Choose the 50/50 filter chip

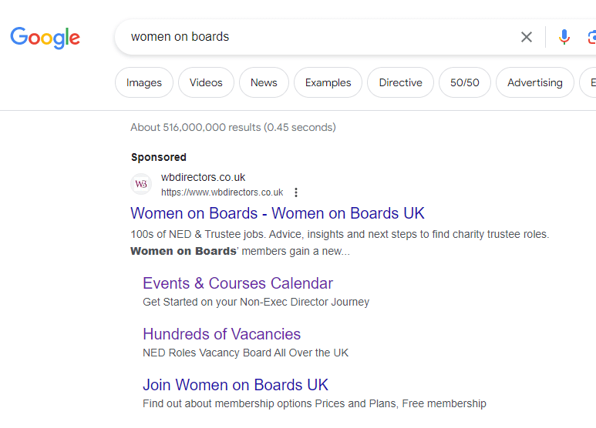(465, 82)
